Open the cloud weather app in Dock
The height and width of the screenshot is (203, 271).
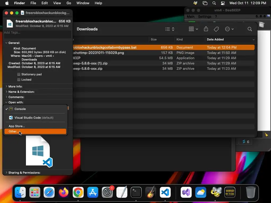point(201,192)
